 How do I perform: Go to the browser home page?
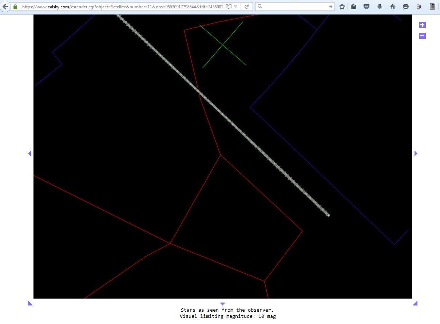tap(392, 7)
